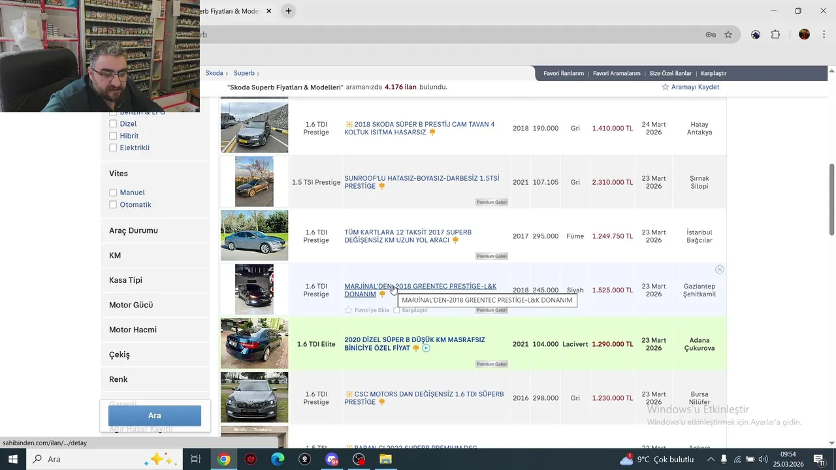Check the Elektrikli fuel filter
The height and width of the screenshot is (470, 836).
(x=113, y=148)
